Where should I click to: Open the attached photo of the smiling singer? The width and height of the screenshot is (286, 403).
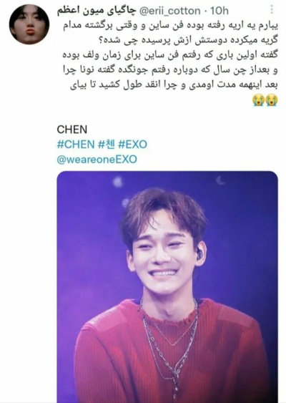(x=167, y=287)
